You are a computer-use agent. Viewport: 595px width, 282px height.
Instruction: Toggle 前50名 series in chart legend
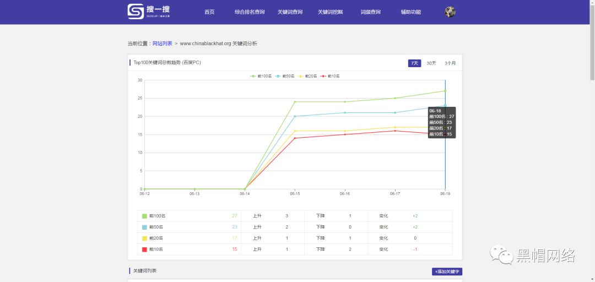[x=284, y=77]
